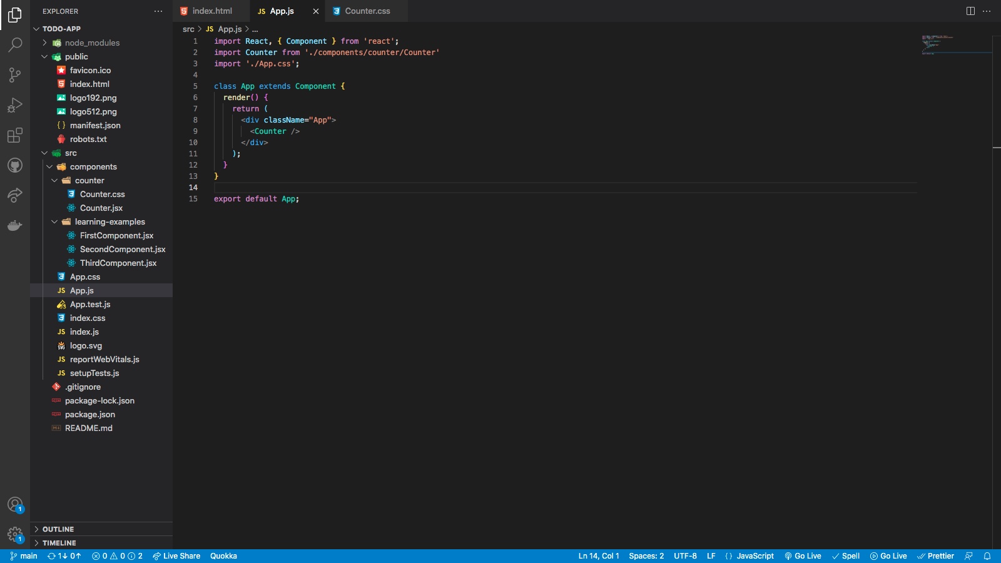Click the feedback icon in status bar
1001x563 pixels.
(968, 556)
